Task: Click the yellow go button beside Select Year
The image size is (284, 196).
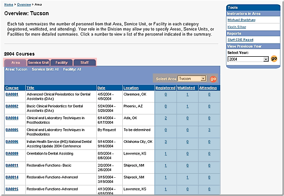Action: [x=274, y=59]
